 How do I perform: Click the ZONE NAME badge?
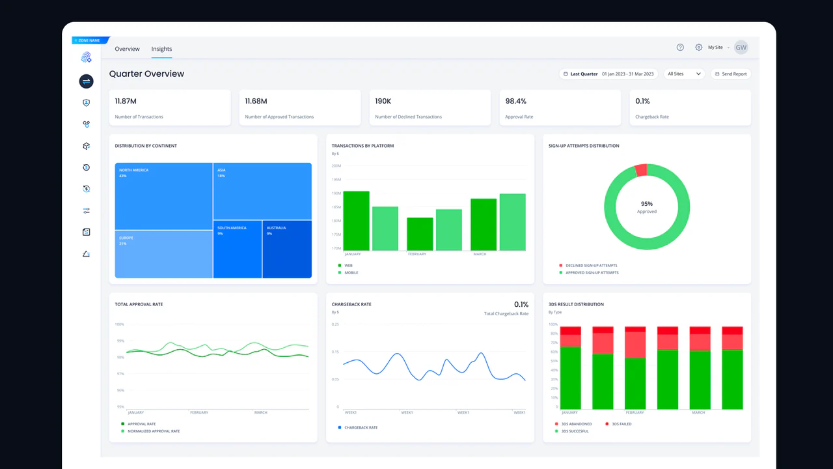click(x=91, y=40)
